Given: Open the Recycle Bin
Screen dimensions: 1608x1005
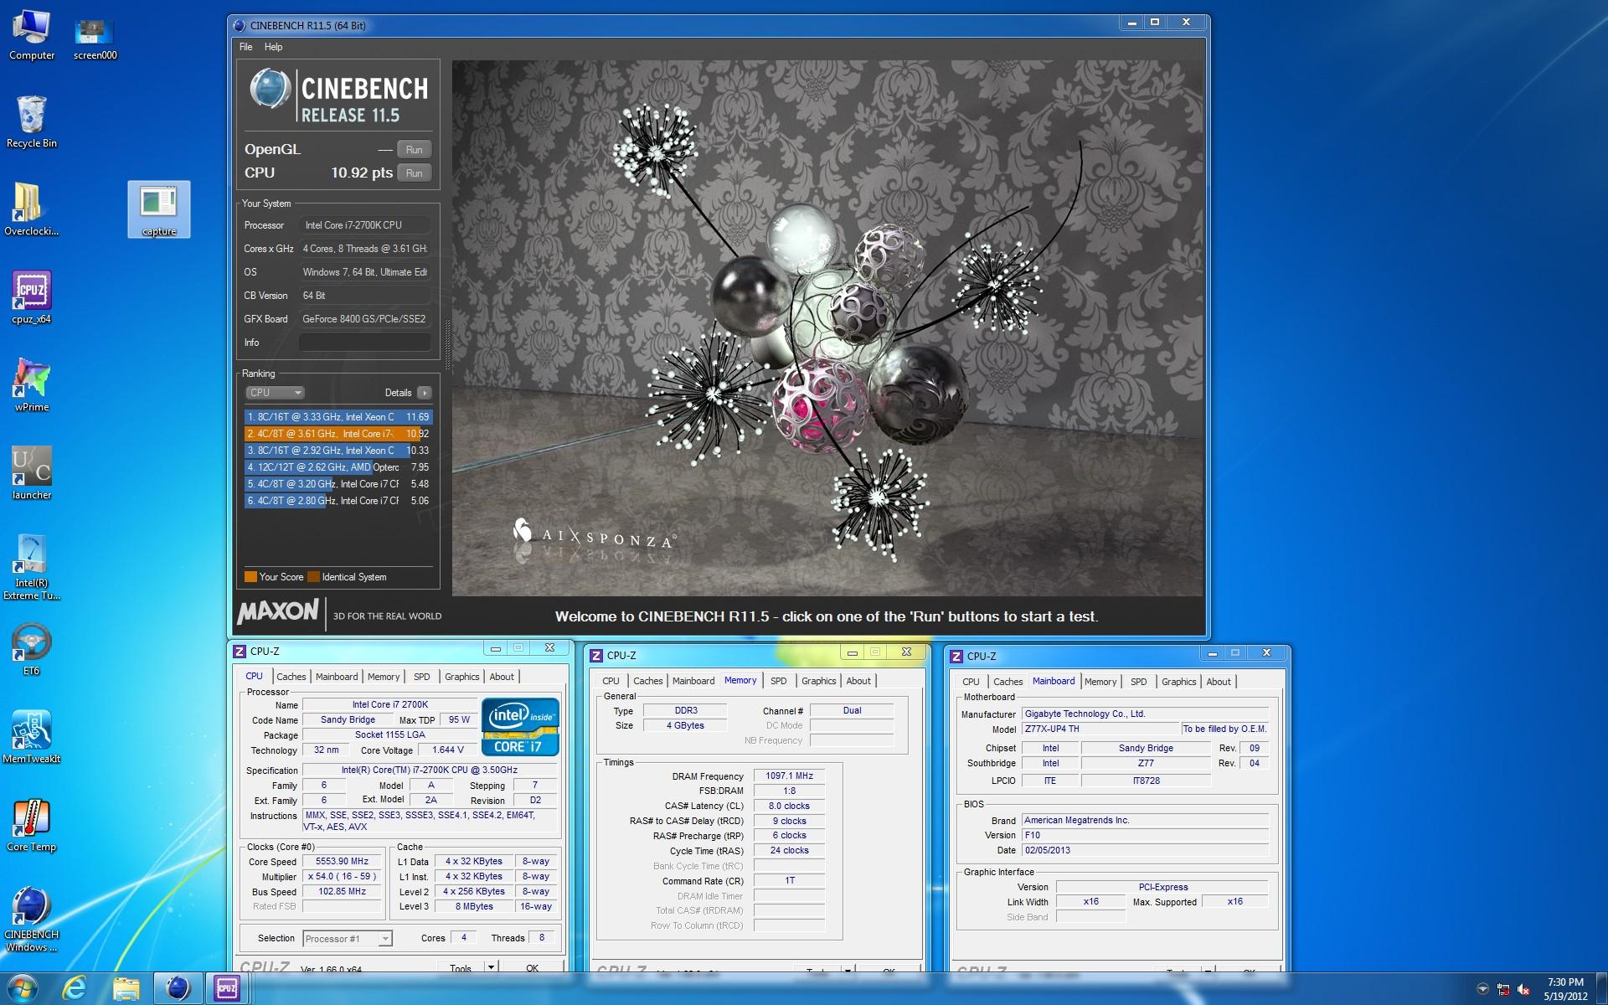Looking at the screenshot, I should [x=31, y=122].
